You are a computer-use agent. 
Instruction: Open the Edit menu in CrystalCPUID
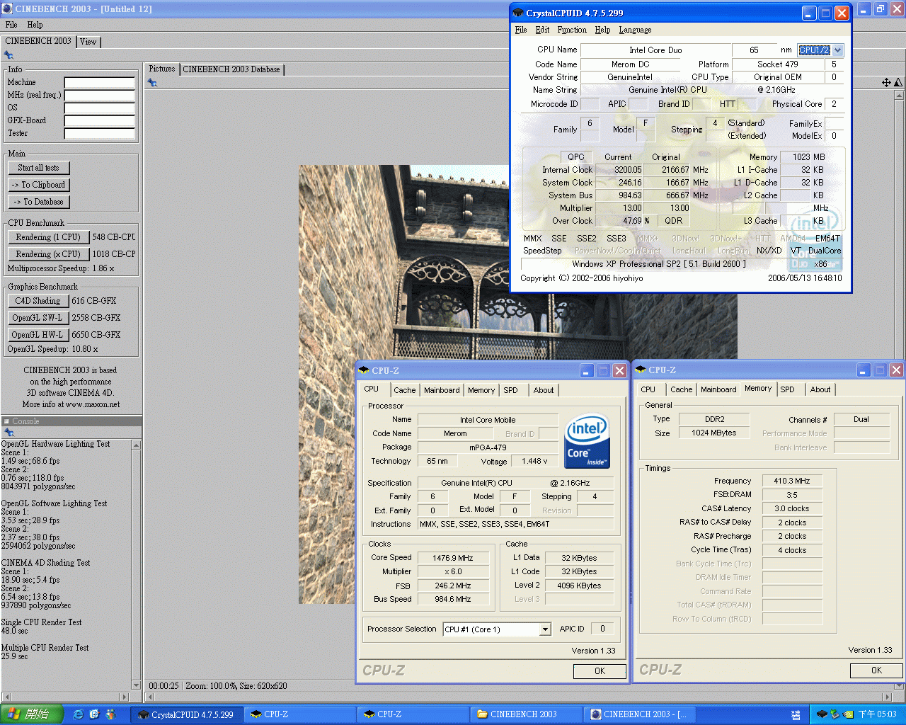[542, 30]
